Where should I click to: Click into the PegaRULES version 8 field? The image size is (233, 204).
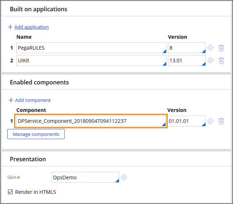pos(187,48)
